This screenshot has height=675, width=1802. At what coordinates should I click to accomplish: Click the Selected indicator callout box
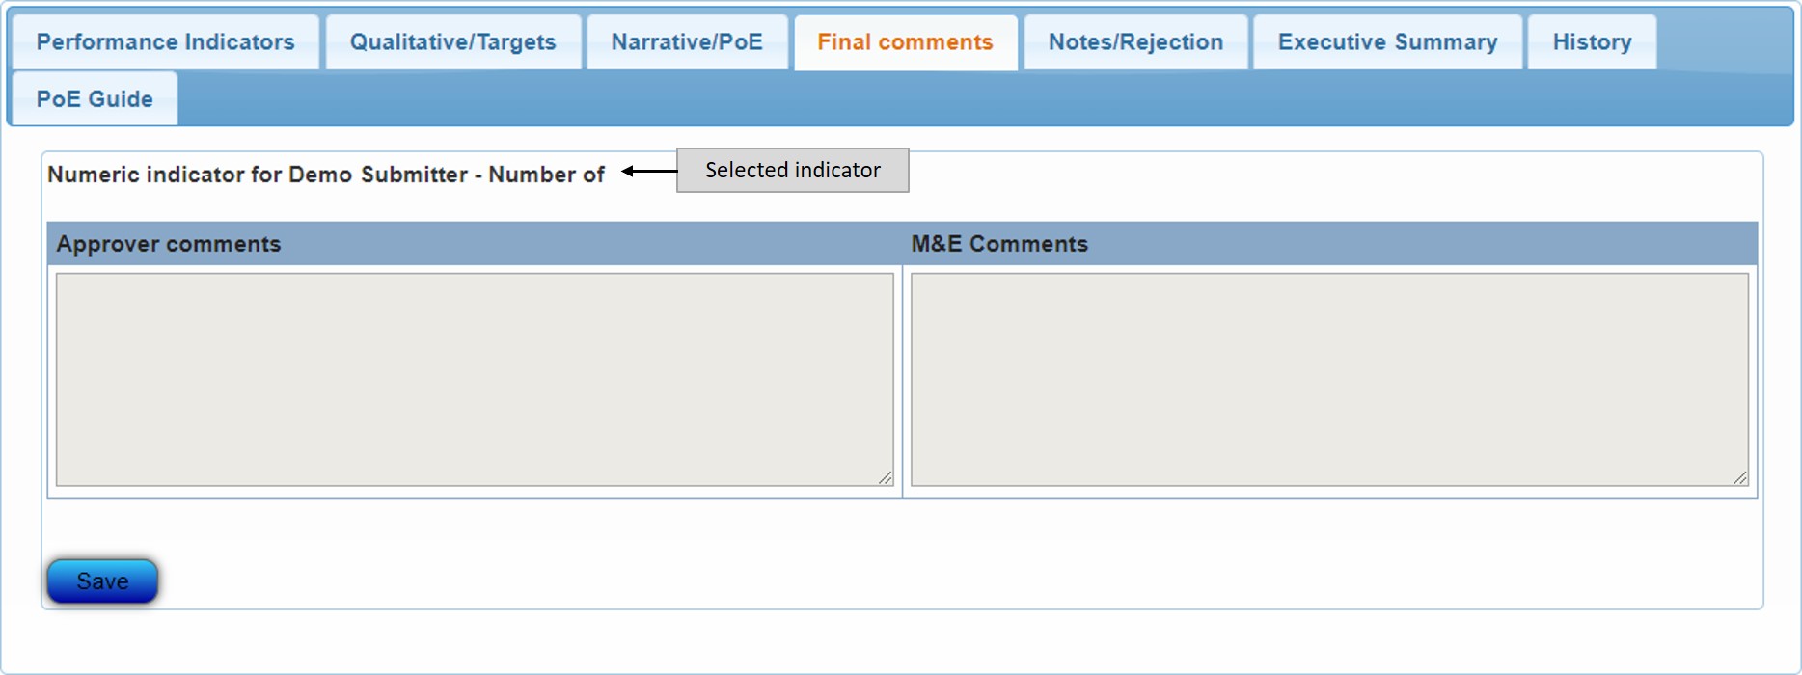[792, 171]
